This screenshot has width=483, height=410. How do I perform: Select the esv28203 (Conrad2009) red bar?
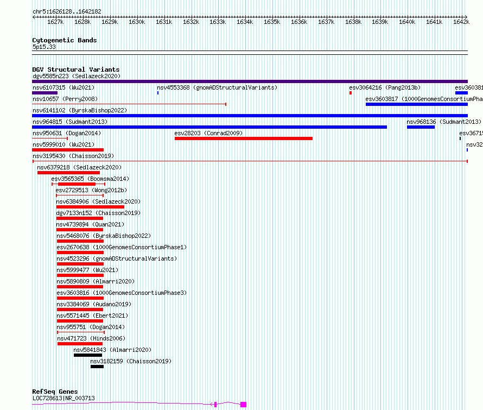(x=243, y=138)
